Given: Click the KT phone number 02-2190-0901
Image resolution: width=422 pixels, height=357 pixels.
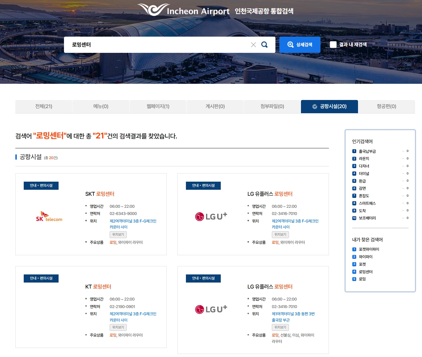Looking at the screenshot, I should tap(122, 307).
